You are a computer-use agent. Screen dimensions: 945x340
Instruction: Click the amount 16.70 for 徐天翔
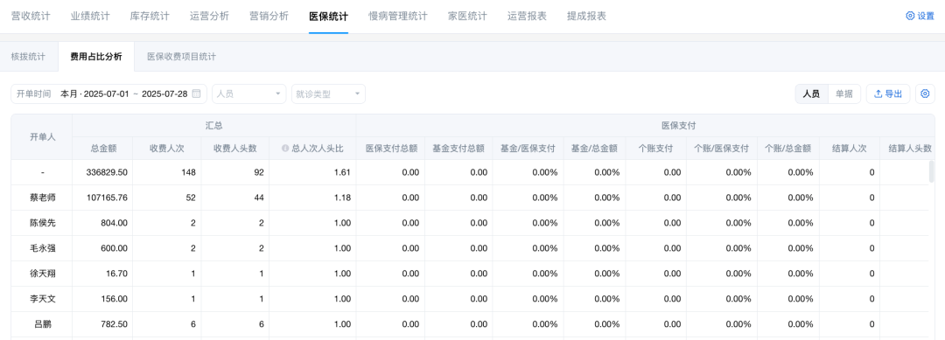116,274
